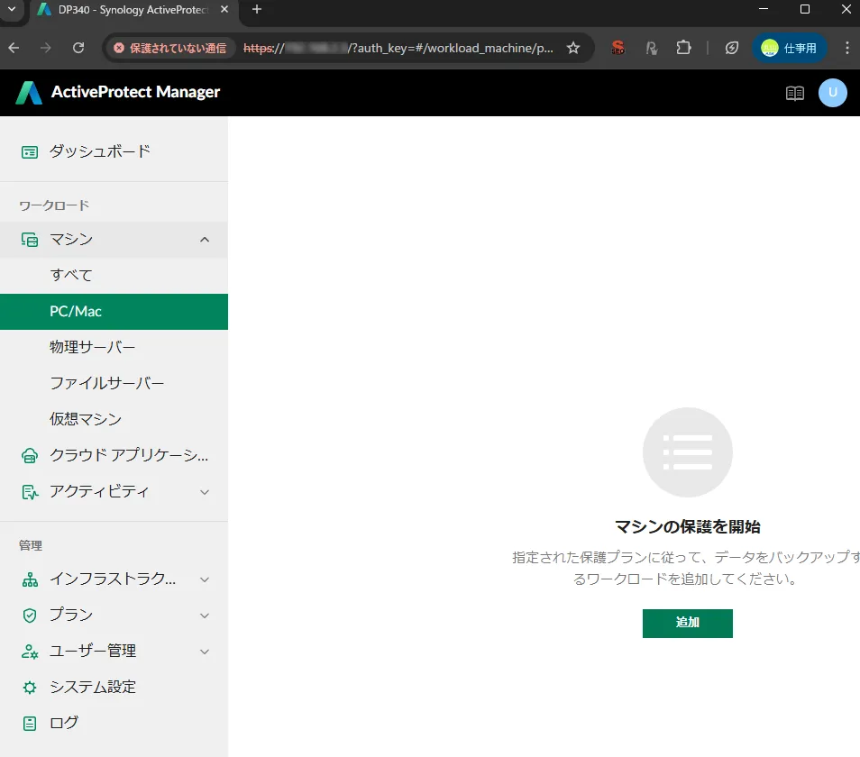This screenshot has width=860, height=757.
Task: Click the ワークロード section label
Action: point(54,205)
